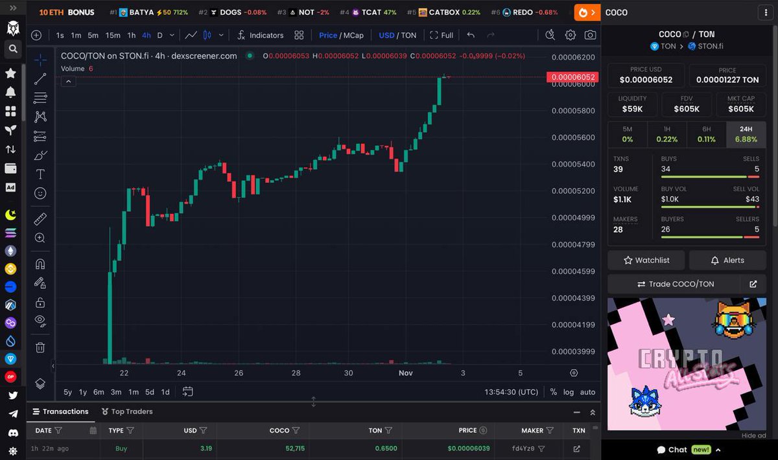This screenshot has height=460, width=778.
Task: Open the wallet portfolio icon in sidebar
Action: pos(11,168)
